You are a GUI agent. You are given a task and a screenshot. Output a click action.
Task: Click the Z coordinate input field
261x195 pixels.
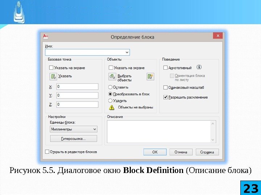[x=78, y=104]
